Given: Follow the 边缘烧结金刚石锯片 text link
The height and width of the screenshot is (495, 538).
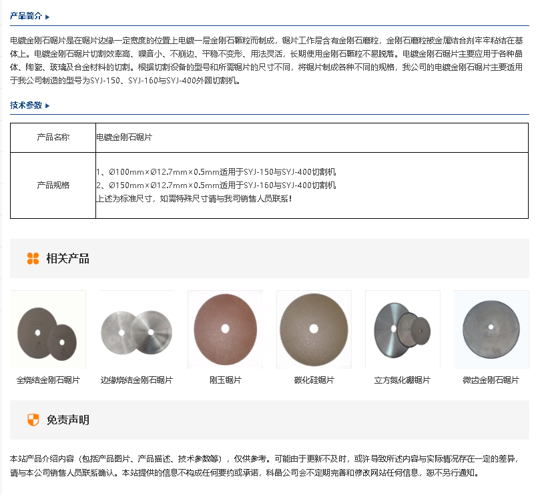Looking at the screenshot, I should tap(136, 380).
